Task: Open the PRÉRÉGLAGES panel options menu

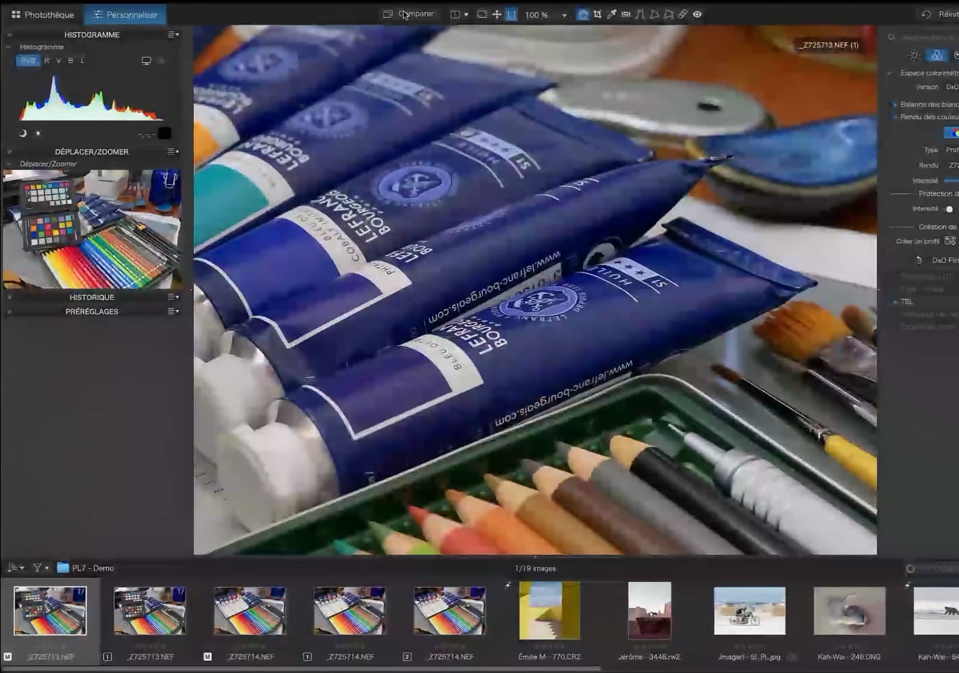Action: coord(174,312)
